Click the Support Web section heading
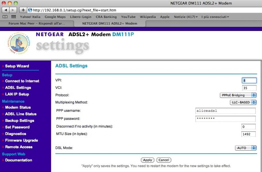The image size is (262, 172). click(x=14, y=154)
